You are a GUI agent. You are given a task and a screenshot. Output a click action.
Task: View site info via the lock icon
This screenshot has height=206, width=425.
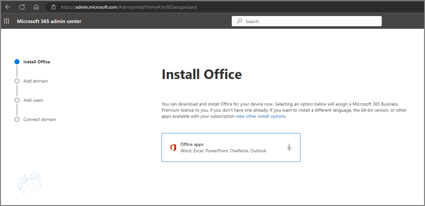54,7
